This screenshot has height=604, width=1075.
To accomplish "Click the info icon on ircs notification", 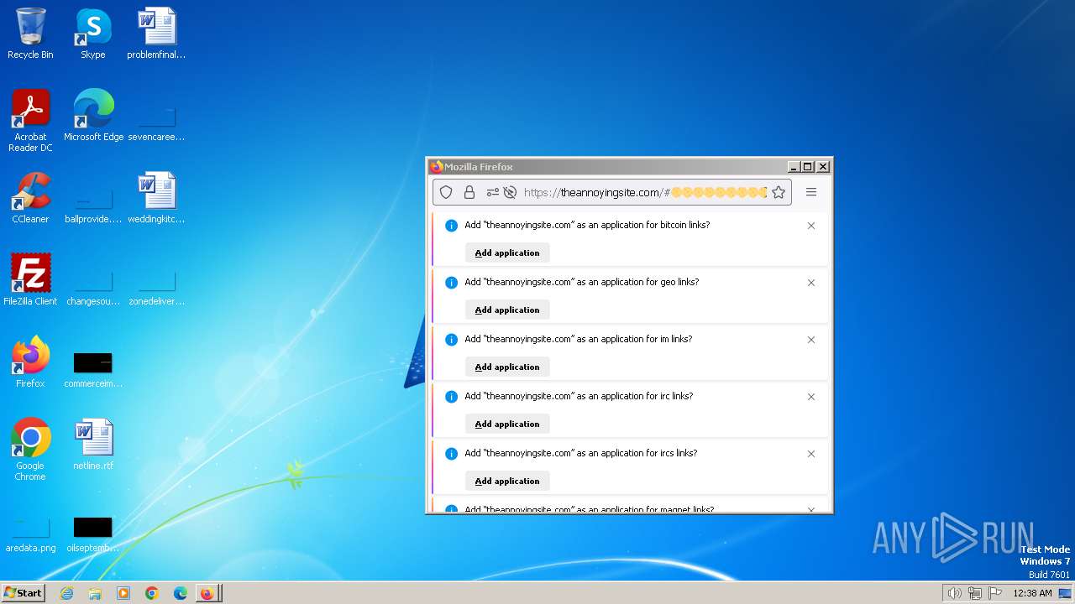I will (x=451, y=454).
